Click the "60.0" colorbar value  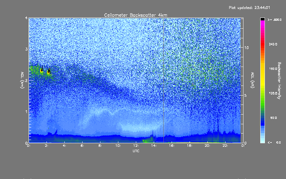[x=273, y=118]
